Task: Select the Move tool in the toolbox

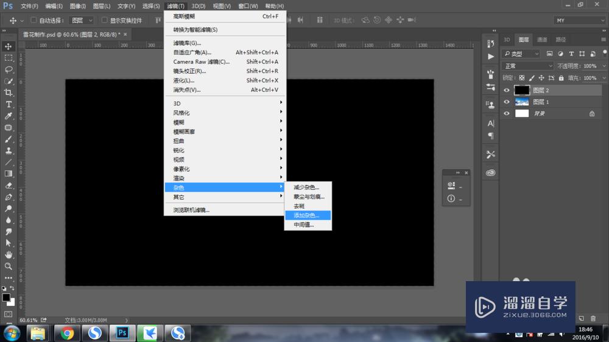Action: [x=9, y=46]
